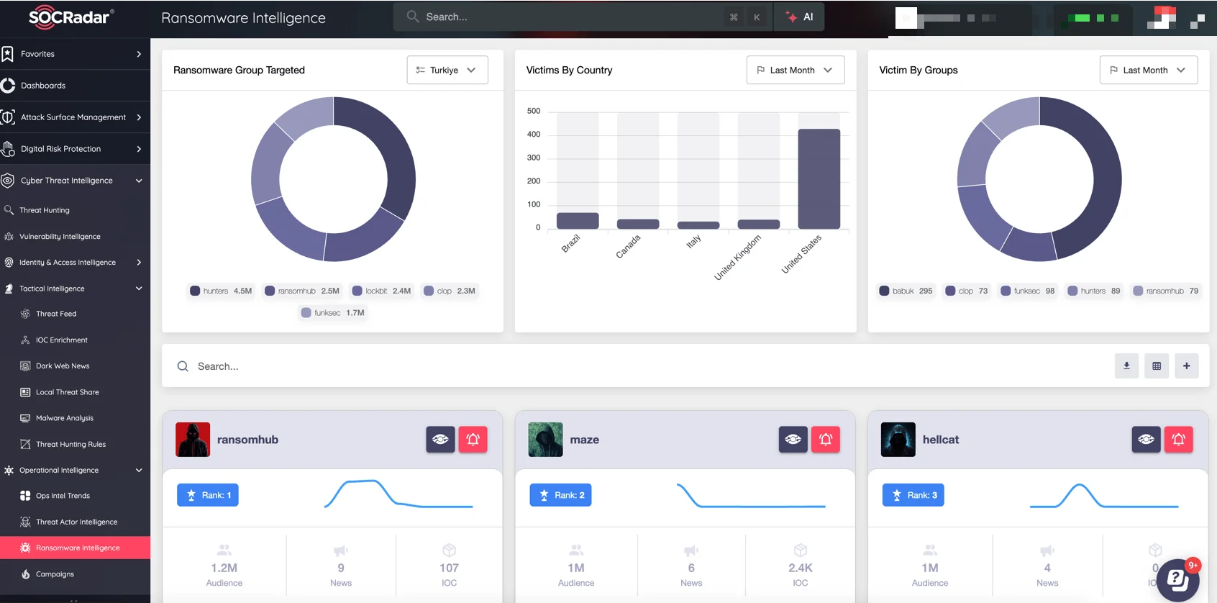Open the Dashboards icon in sidebar
Screen dimensions: 1217x603
coord(8,86)
